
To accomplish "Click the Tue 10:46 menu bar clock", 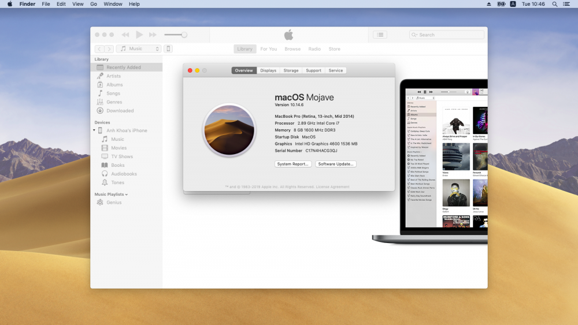I will pyautogui.click(x=533, y=4).
